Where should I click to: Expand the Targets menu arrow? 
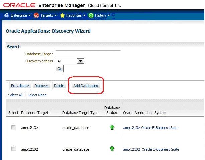pos(56,15)
